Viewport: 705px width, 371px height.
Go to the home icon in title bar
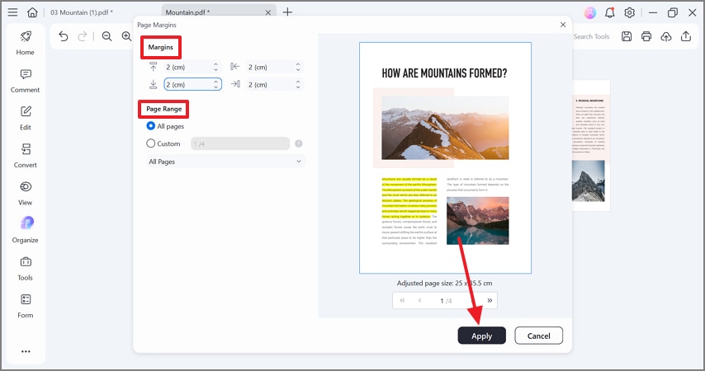(x=32, y=12)
